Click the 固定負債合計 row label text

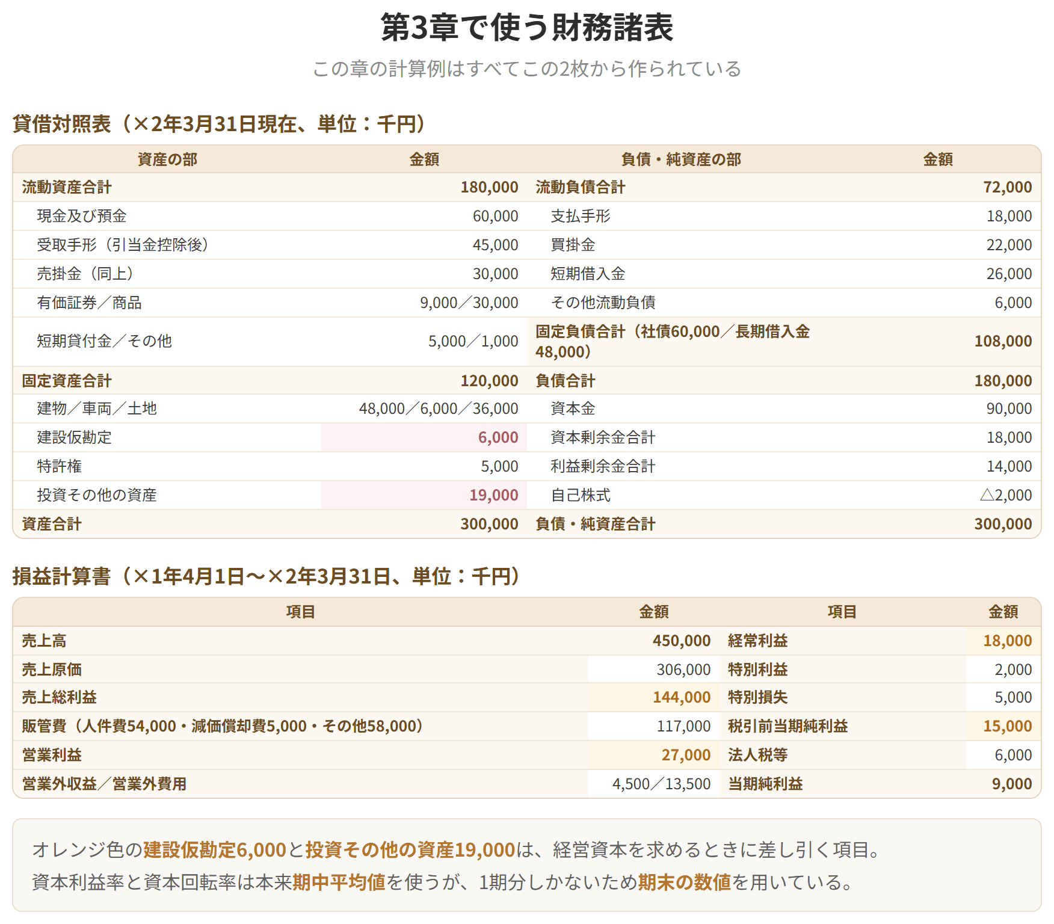point(673,342)
